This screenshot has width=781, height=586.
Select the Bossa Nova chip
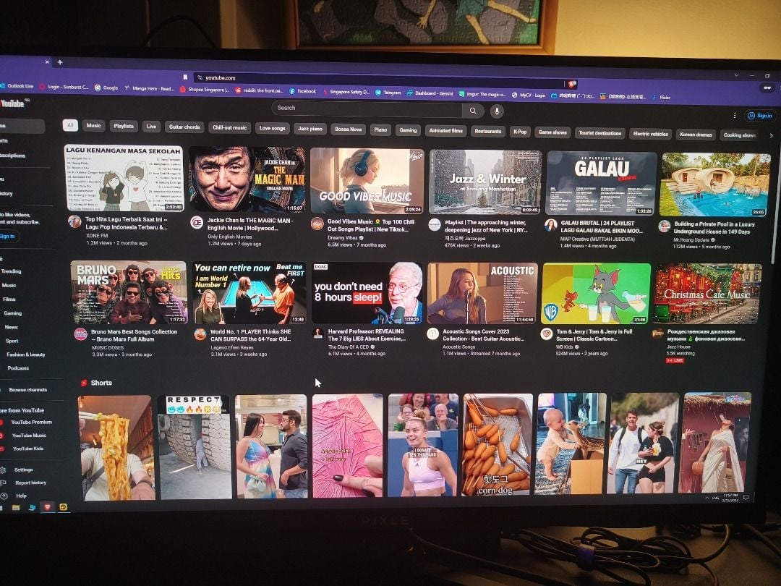[x=348, y=129]
